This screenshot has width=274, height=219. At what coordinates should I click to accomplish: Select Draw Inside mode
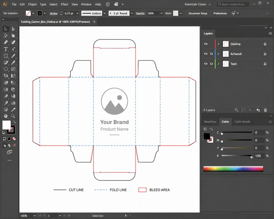pos(14,145)
